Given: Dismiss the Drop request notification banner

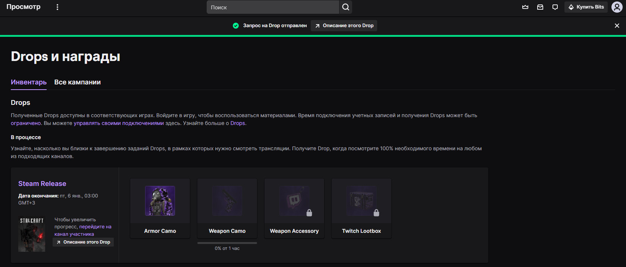Looking at the screenshot, I should point(617,26).
